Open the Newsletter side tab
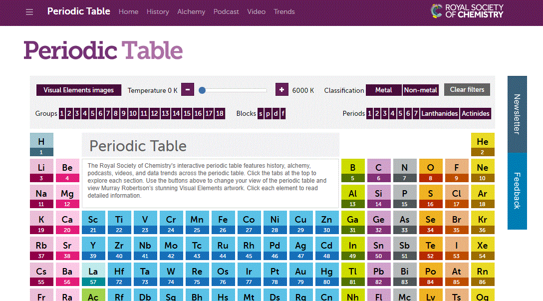The width and height of the screenshot is (543, 301). pos(517,114)
